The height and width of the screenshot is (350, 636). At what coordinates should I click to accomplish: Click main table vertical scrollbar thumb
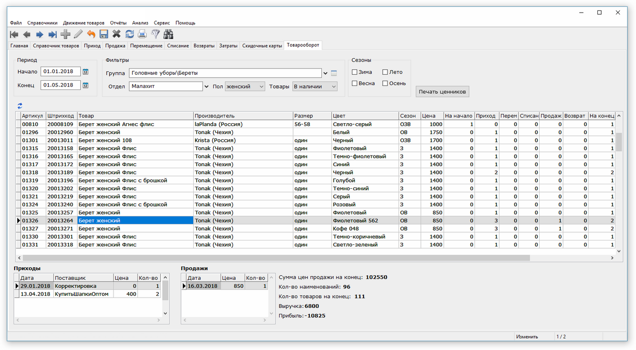click(x=618, y=142)
